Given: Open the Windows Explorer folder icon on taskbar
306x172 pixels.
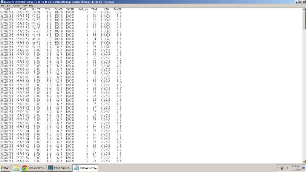Looking at the screenshot, I should pos(16,168).
